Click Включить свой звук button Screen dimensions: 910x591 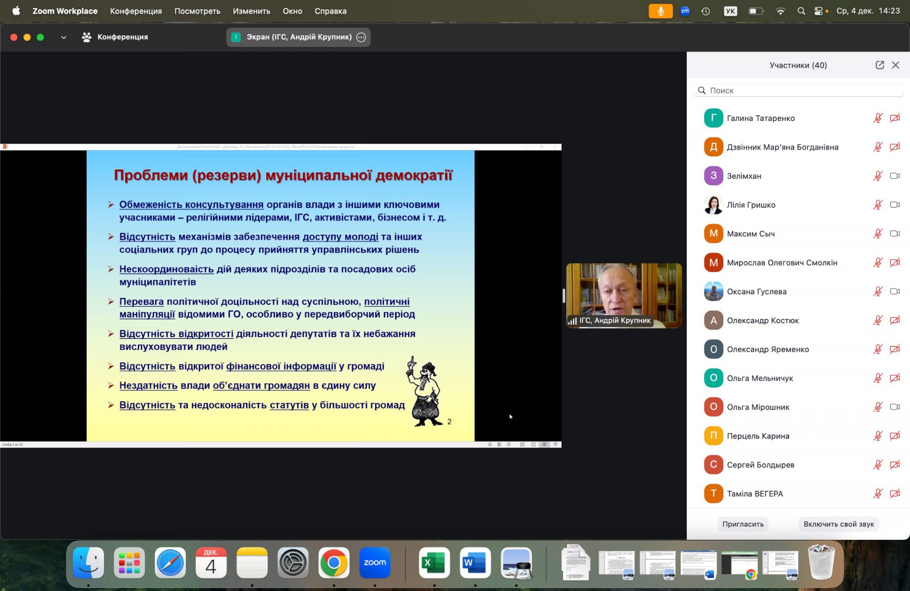[x=838, y=524]
